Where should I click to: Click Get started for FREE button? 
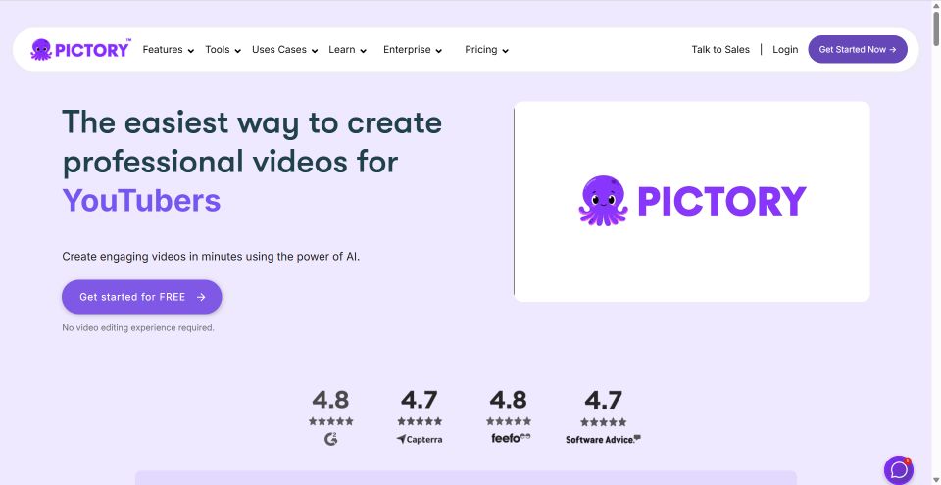[141, 297]
